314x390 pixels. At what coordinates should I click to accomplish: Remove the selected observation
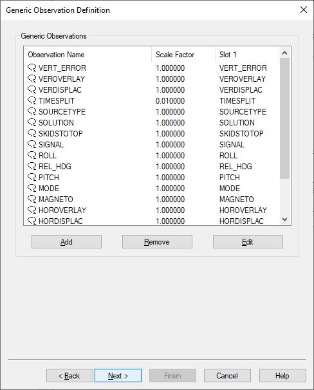(x=157, y=242)
